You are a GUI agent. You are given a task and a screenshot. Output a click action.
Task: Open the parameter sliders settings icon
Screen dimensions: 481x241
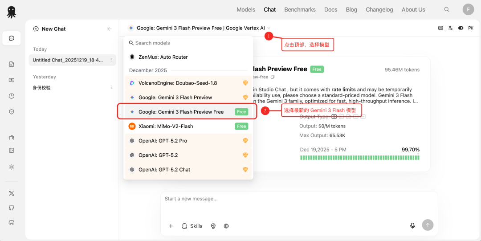[x=451, y=28]
